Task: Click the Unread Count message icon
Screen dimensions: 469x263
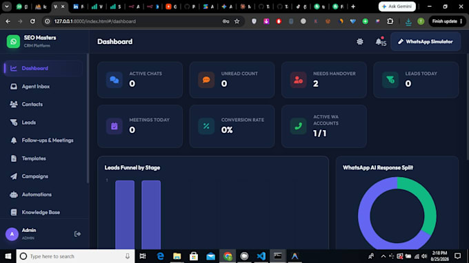Action: click(206, 80)
